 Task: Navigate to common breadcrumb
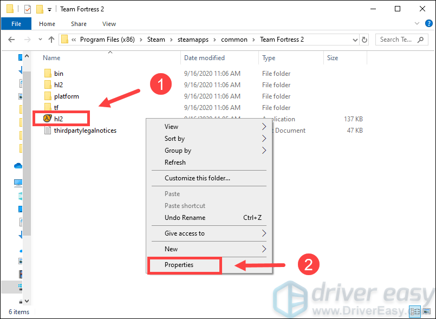[x=234, y=40]
